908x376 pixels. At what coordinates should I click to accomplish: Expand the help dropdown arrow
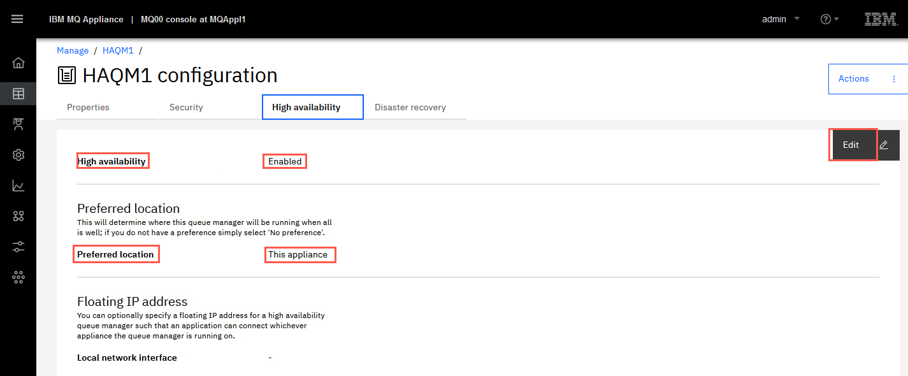point(837,19)
